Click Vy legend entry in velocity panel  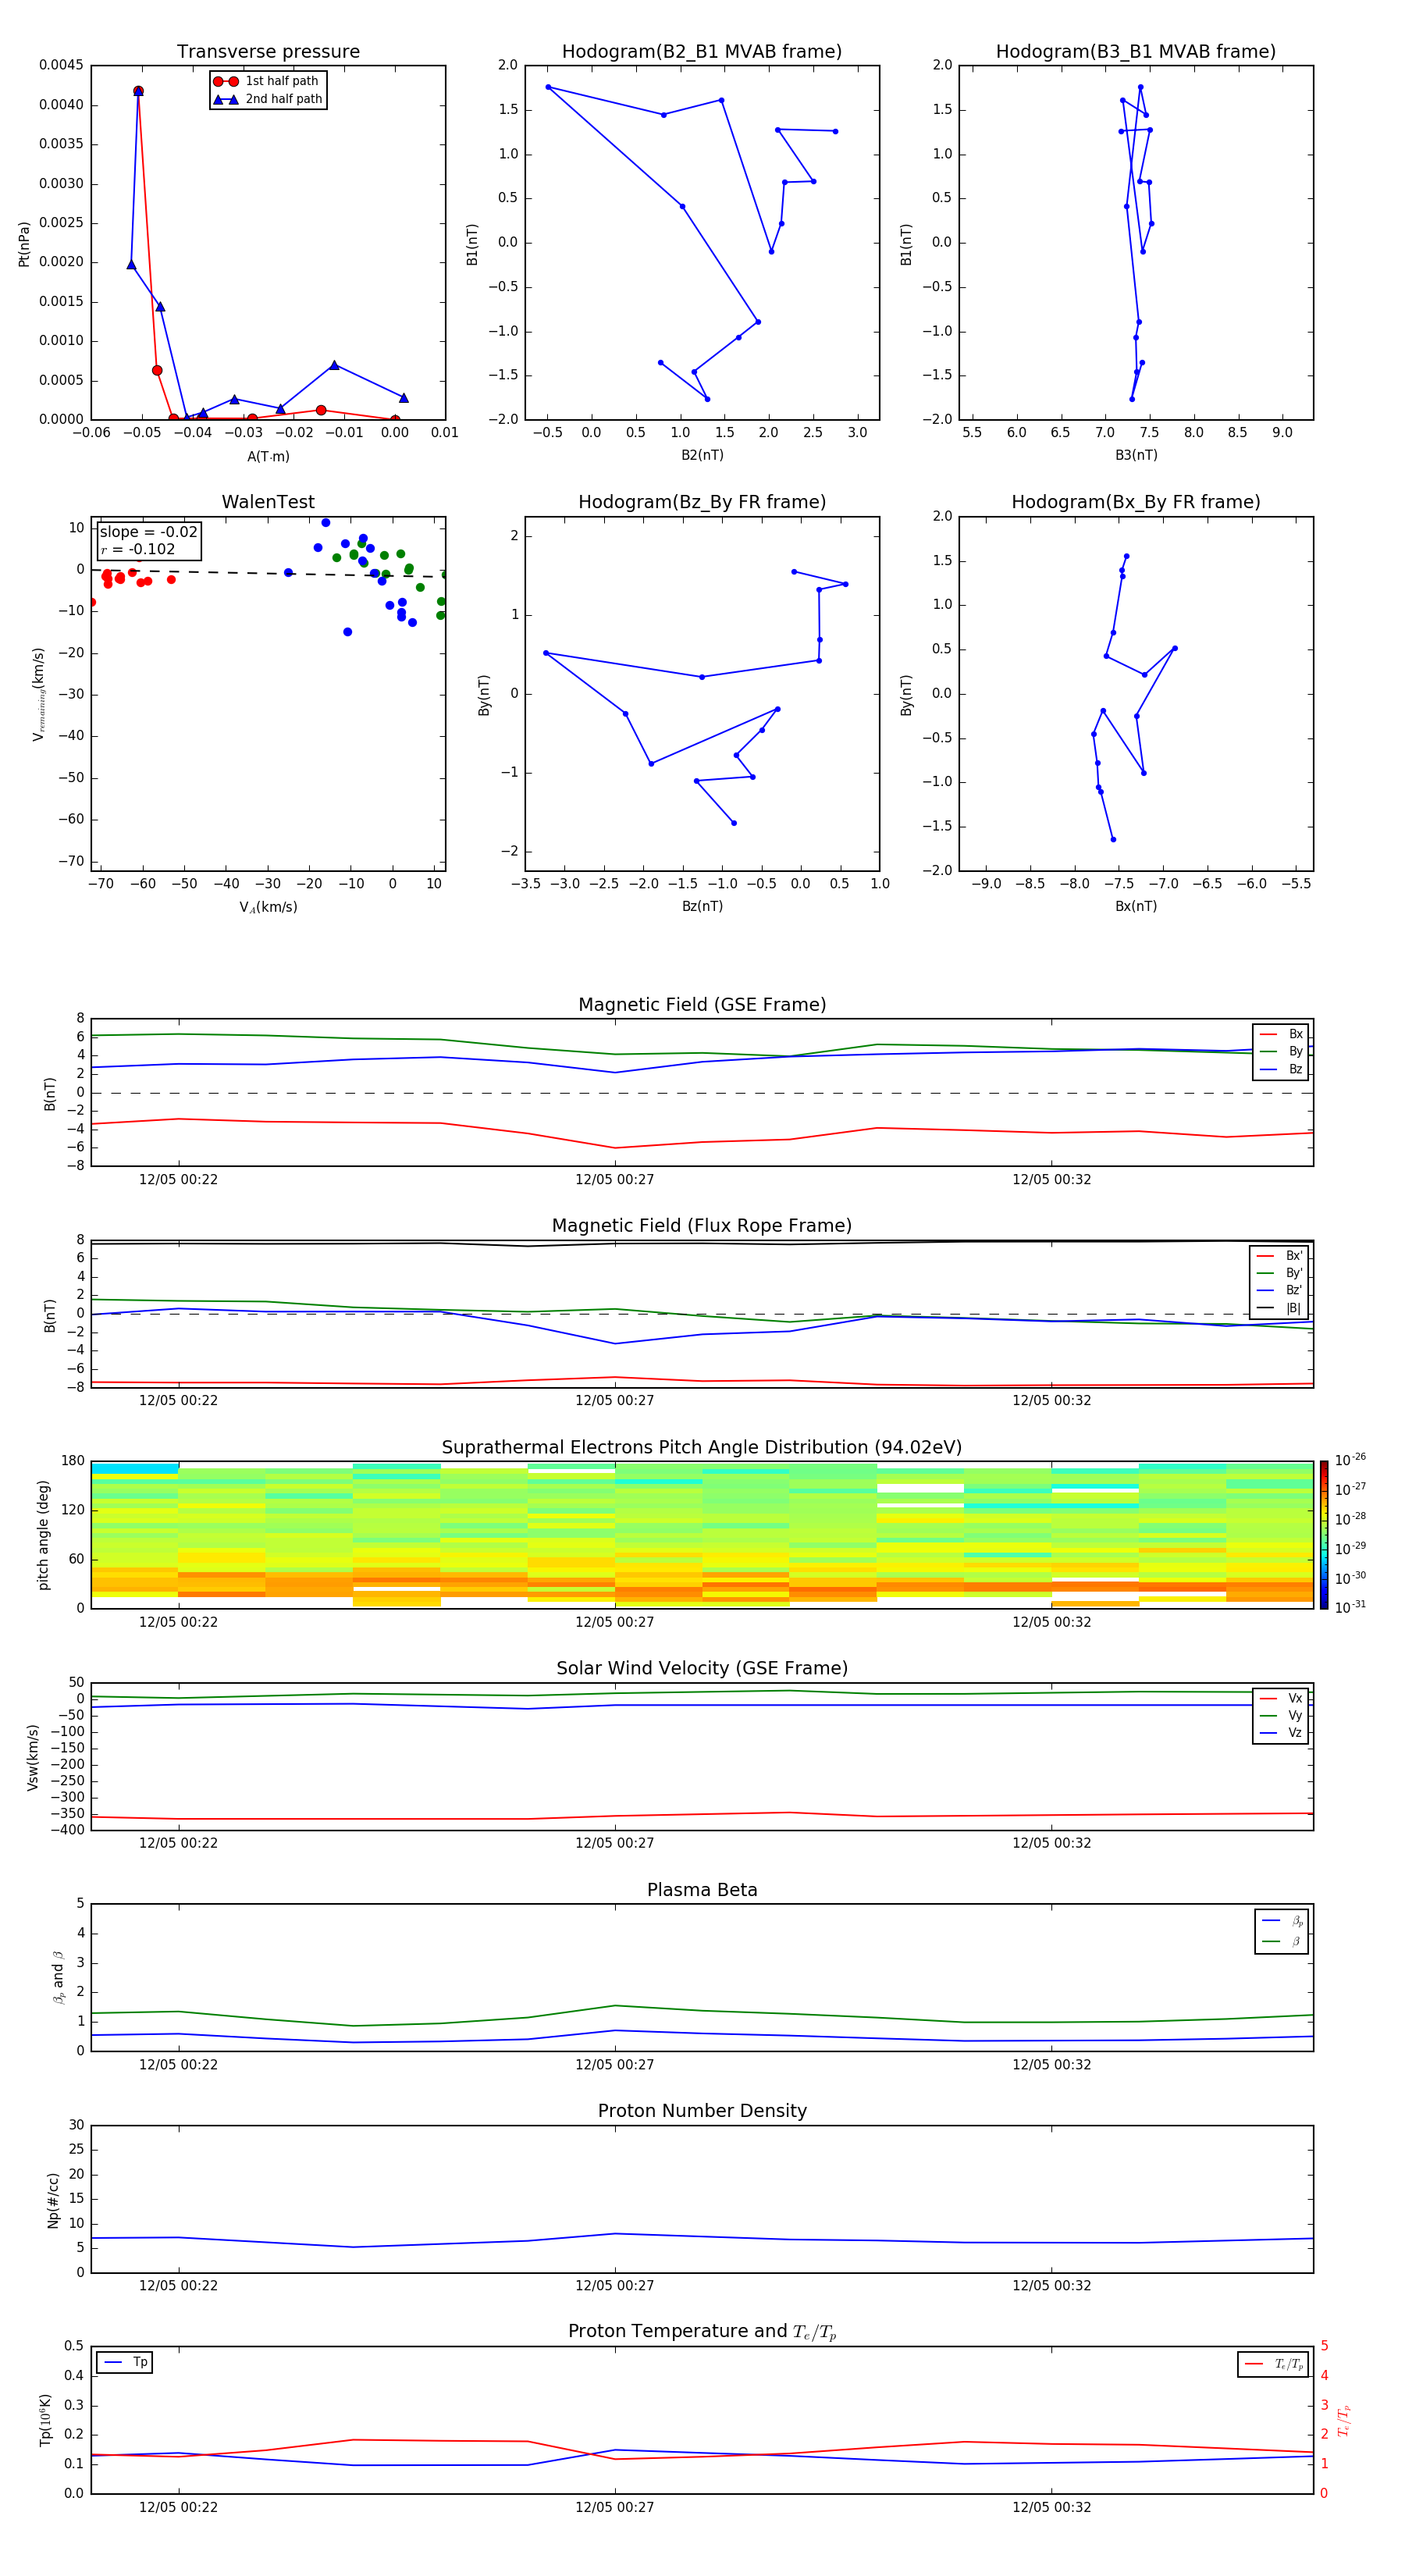1281,1716
